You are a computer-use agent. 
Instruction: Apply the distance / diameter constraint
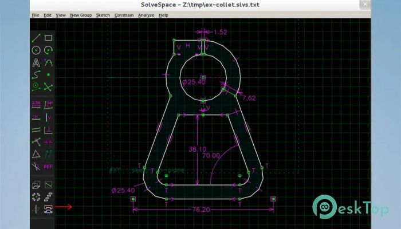[x=36, y=105]
